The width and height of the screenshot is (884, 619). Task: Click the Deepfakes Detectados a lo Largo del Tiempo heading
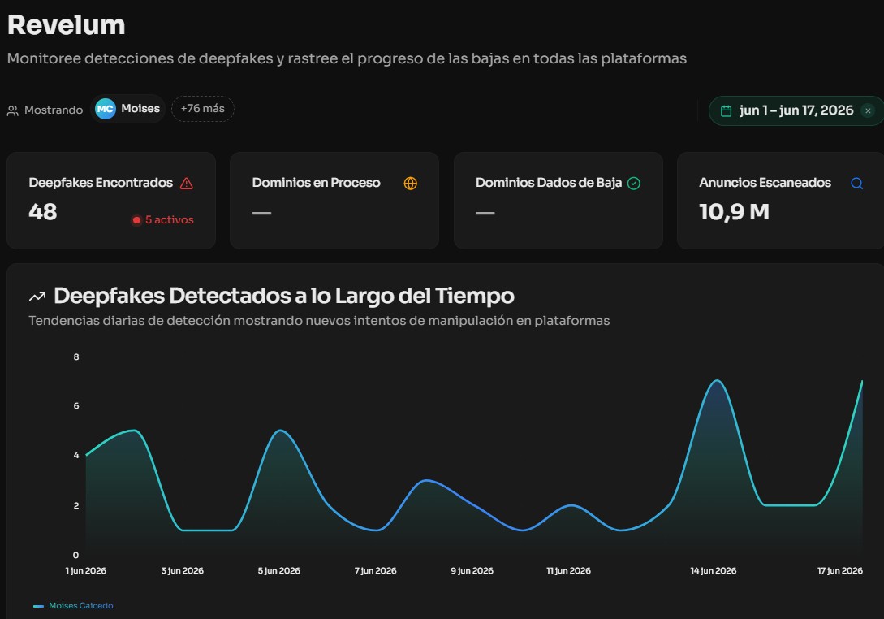point(284,296)
